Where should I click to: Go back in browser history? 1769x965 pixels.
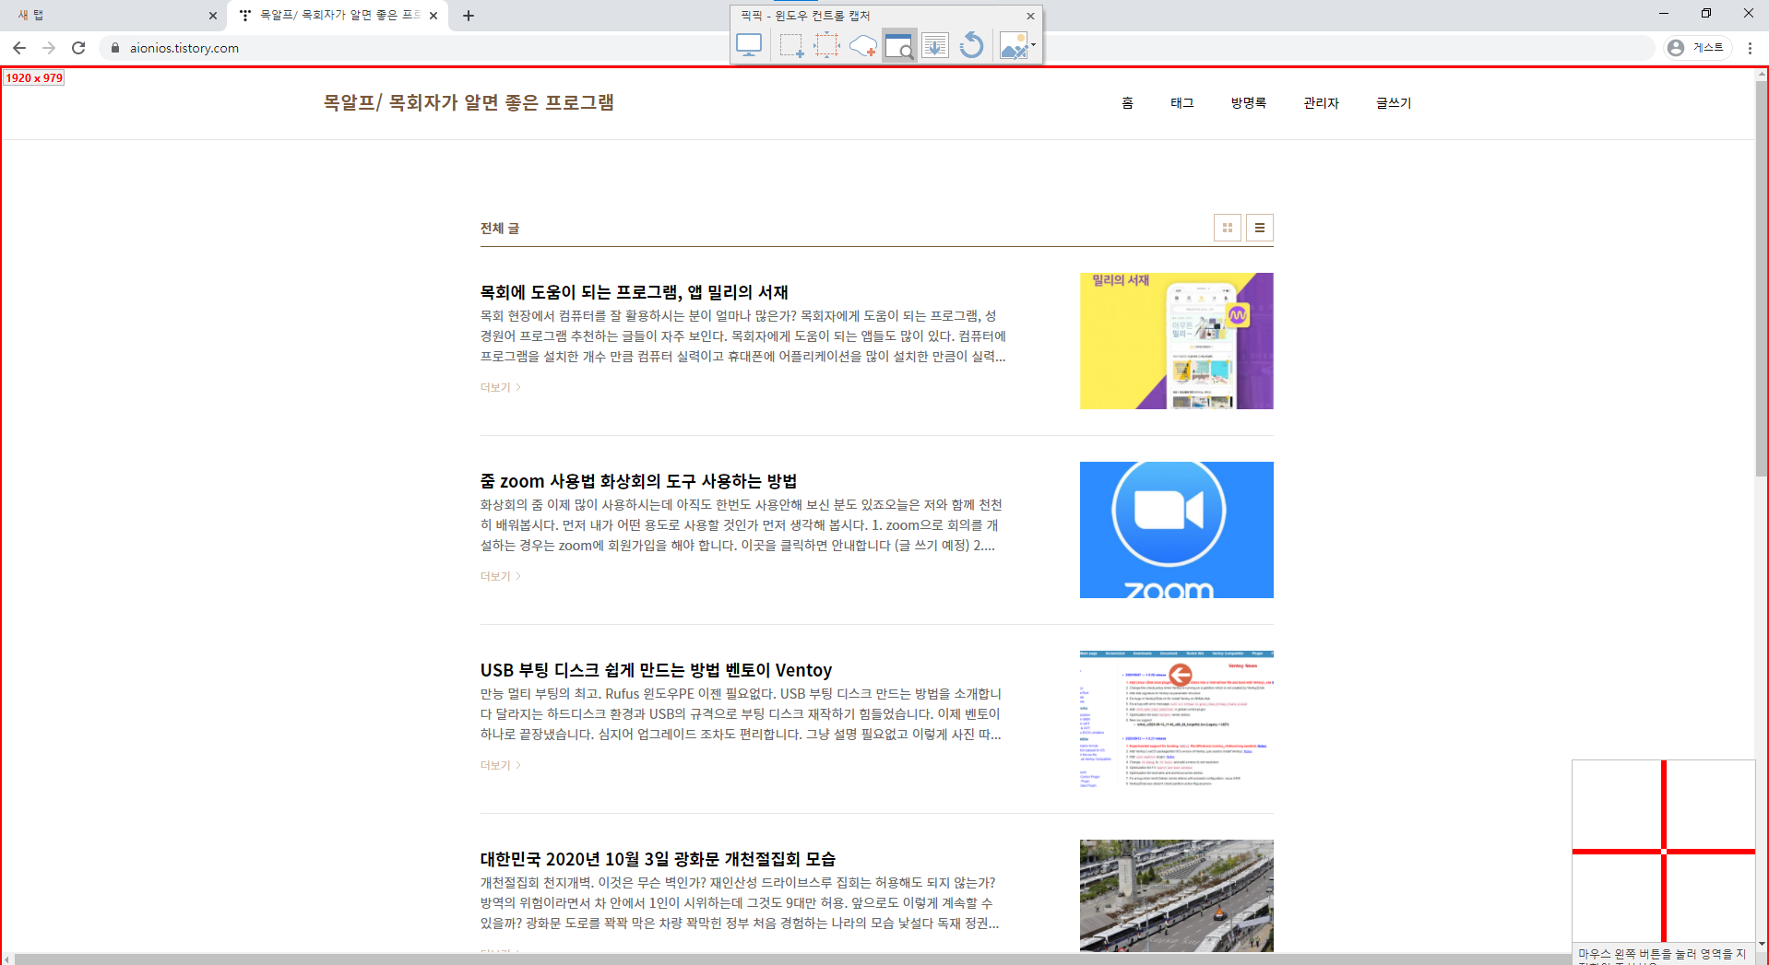point(19,48)
